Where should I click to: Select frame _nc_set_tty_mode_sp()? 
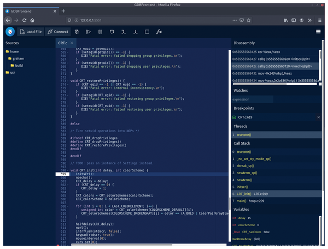click(x=277, y=159)
